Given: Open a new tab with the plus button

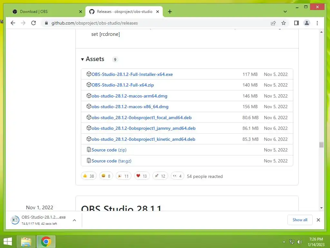Looking at the screenshot, I should (170, 12).
